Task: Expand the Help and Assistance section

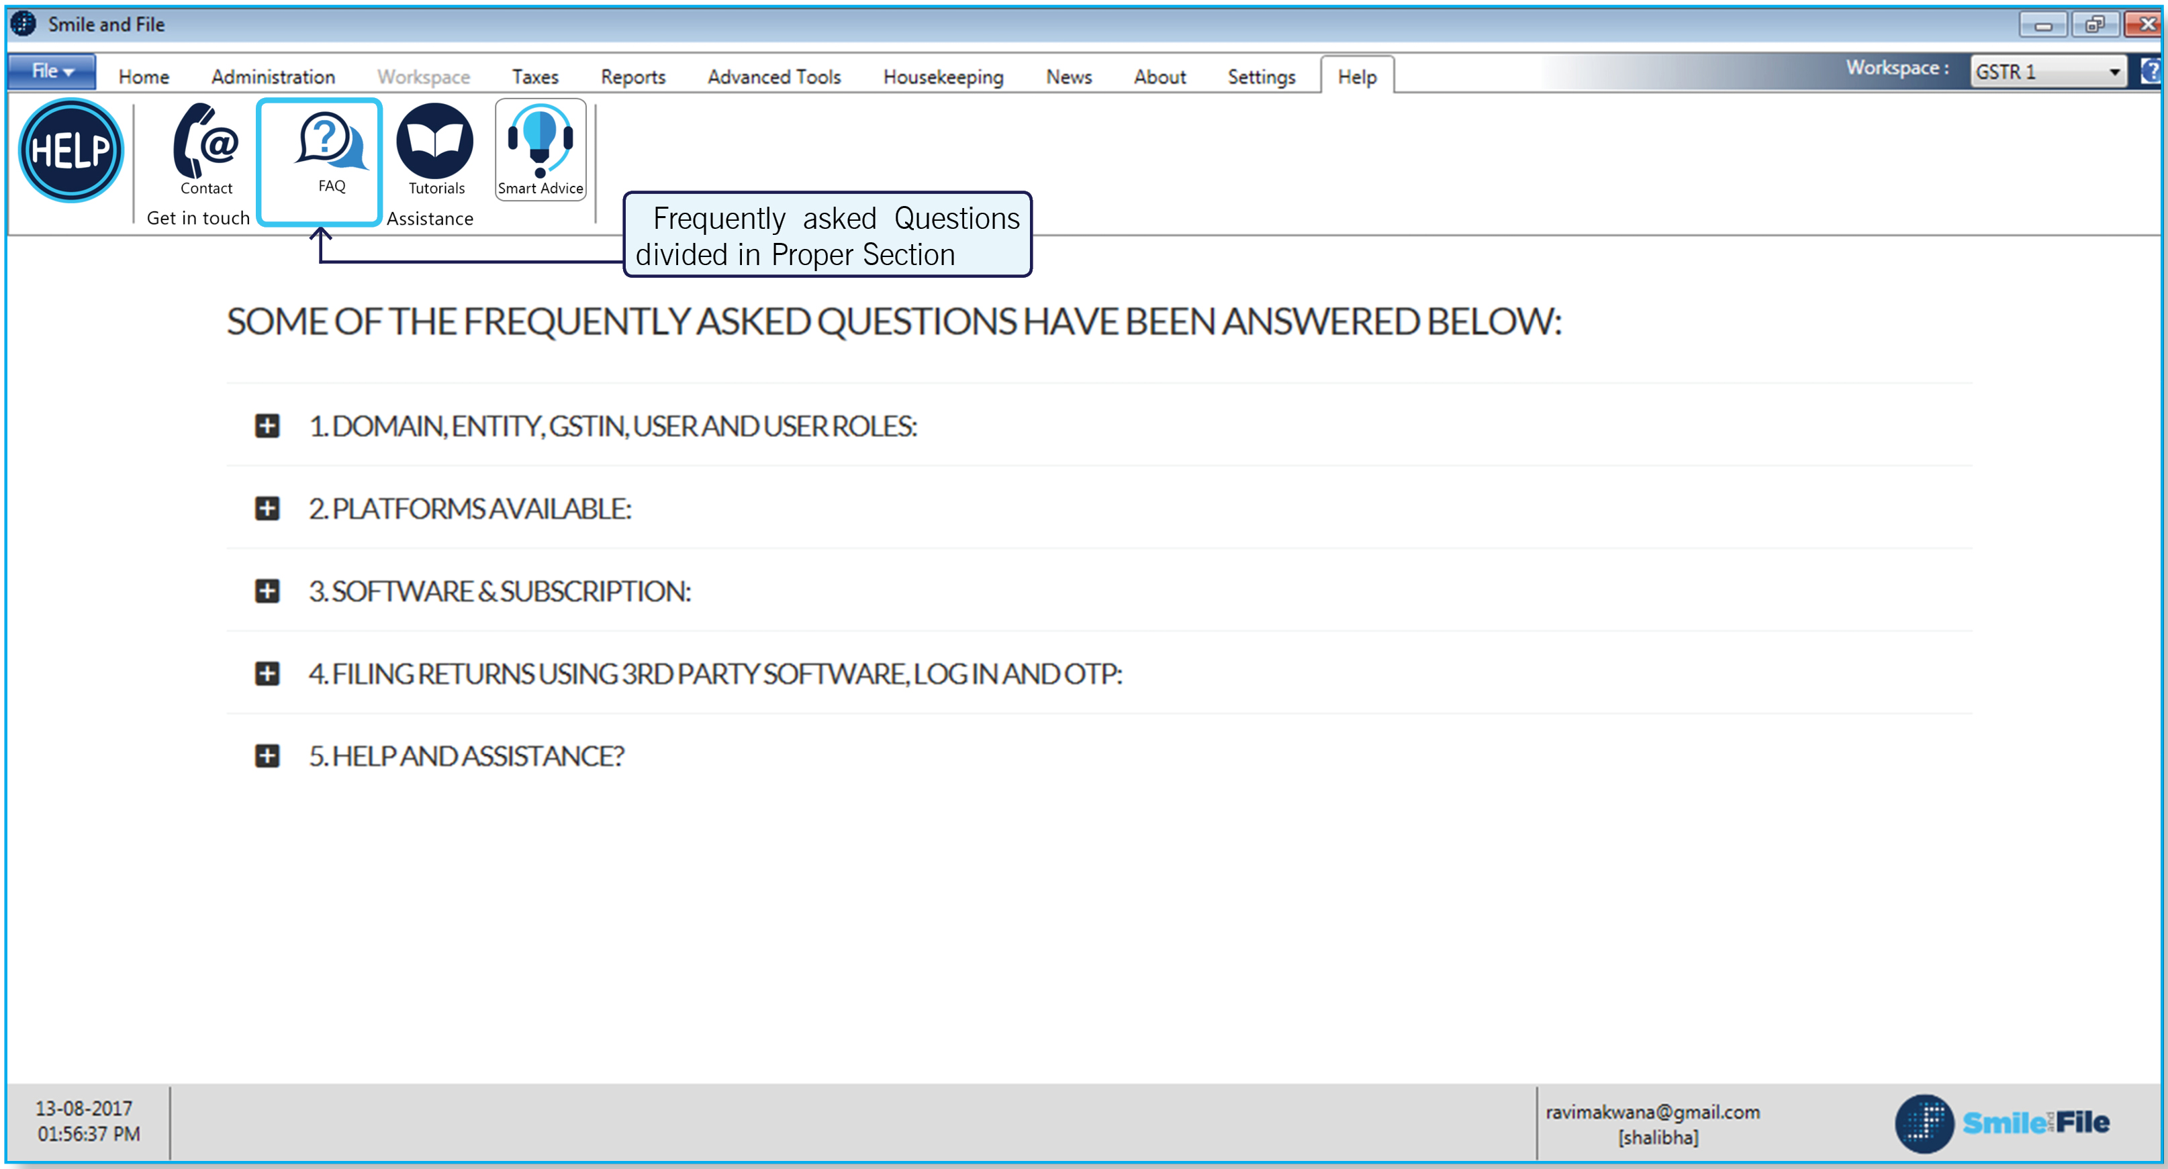Action: [267, 755]
